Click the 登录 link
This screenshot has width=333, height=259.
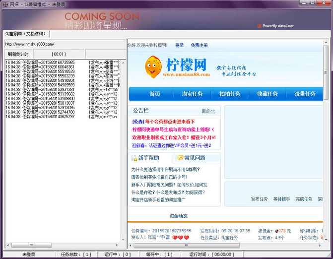(179, 45)
